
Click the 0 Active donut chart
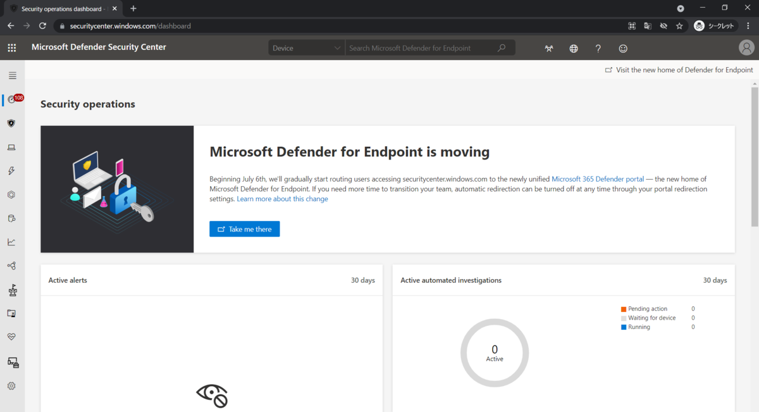click(495, 353)
